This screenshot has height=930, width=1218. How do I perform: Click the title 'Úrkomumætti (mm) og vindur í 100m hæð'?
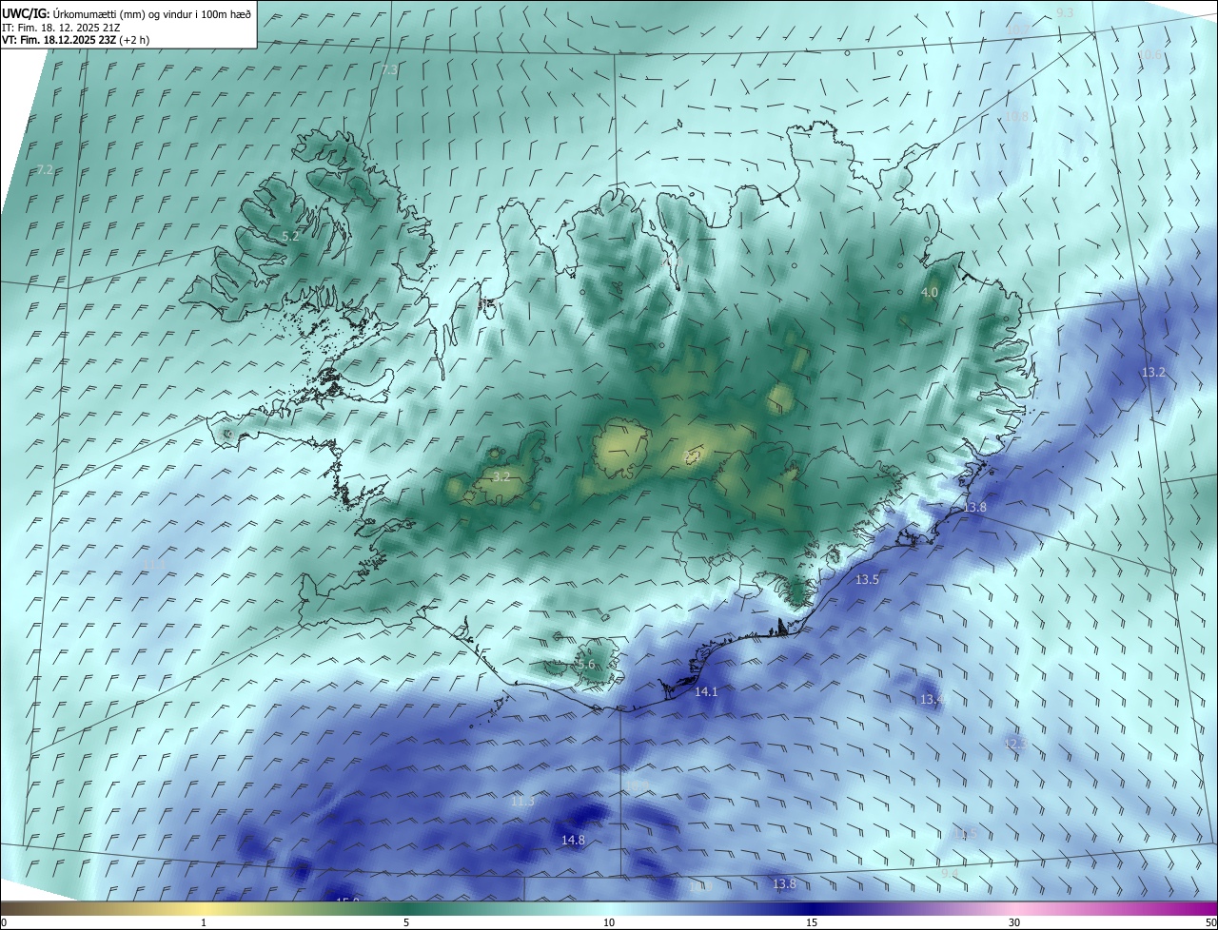[152, 13]
